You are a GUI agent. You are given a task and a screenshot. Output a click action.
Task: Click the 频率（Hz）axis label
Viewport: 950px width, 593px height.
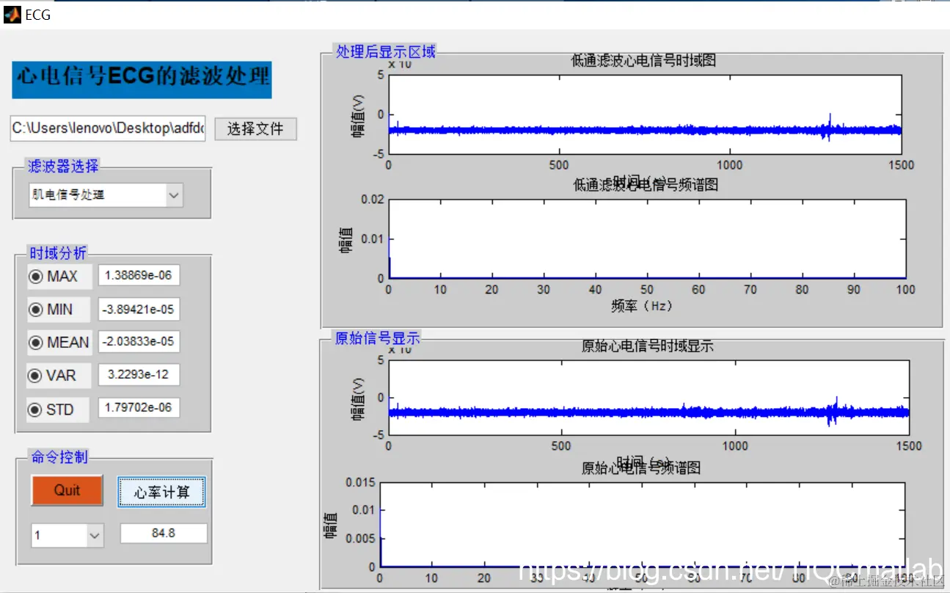[x=642, y=305]
